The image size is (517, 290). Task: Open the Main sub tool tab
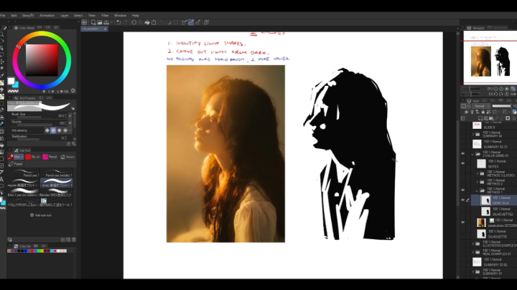[16, 157]
